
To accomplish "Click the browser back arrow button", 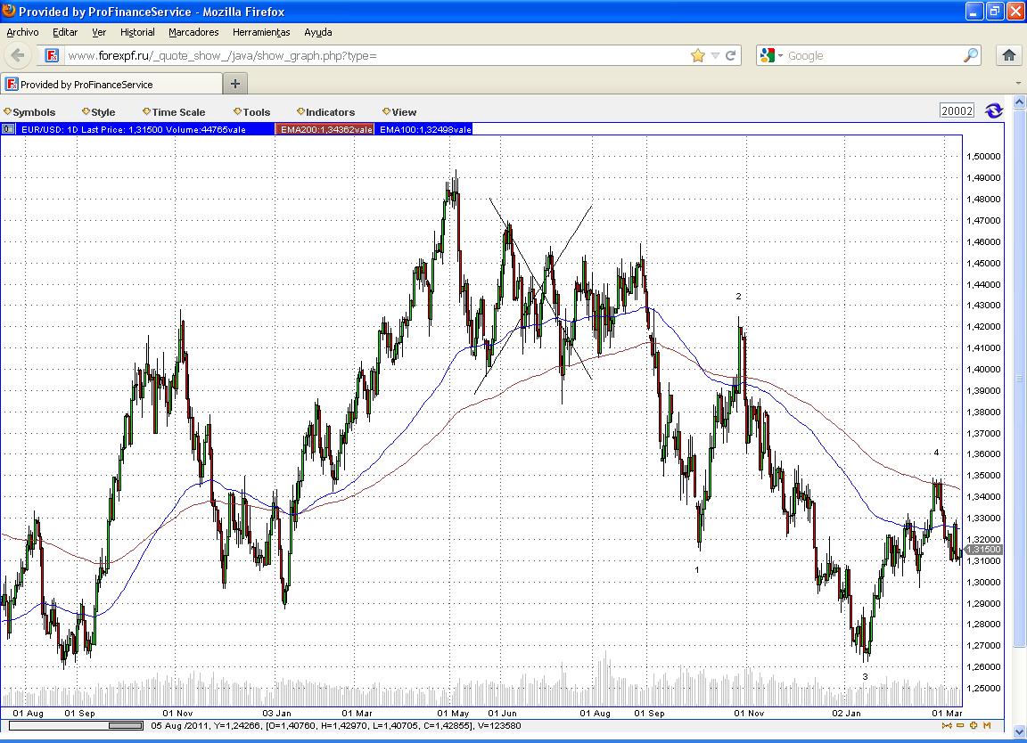I will pos(18,55).
